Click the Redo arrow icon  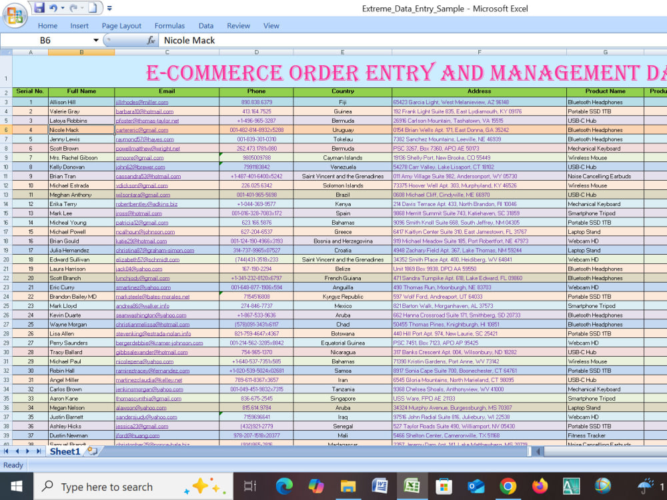coord(73,7)
